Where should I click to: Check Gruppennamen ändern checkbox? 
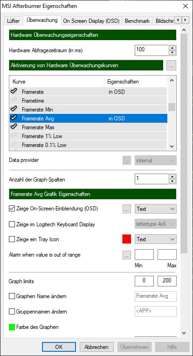coord(12,312)
